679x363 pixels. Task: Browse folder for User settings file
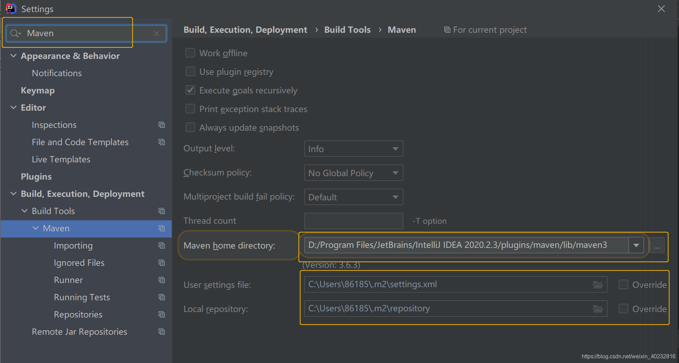tap(598, 285)
